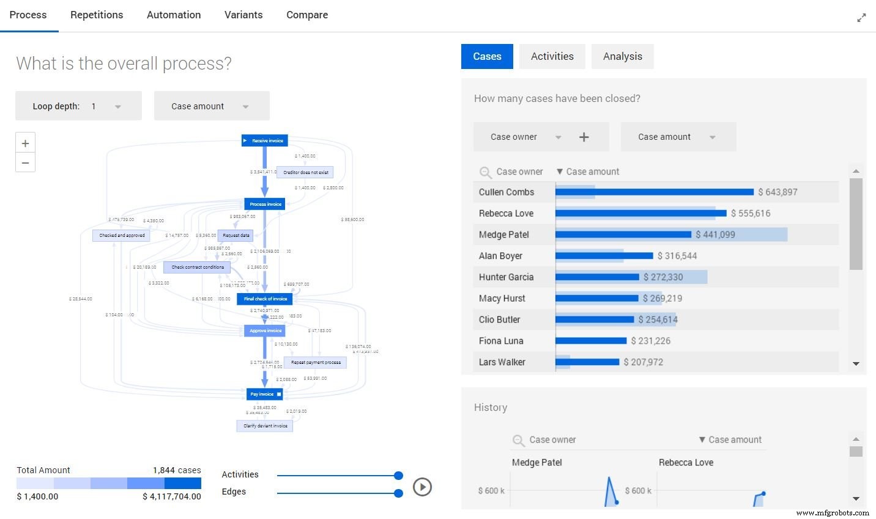Click the sort arrow beside History's Case amount
876x519 pixels.
702,439
